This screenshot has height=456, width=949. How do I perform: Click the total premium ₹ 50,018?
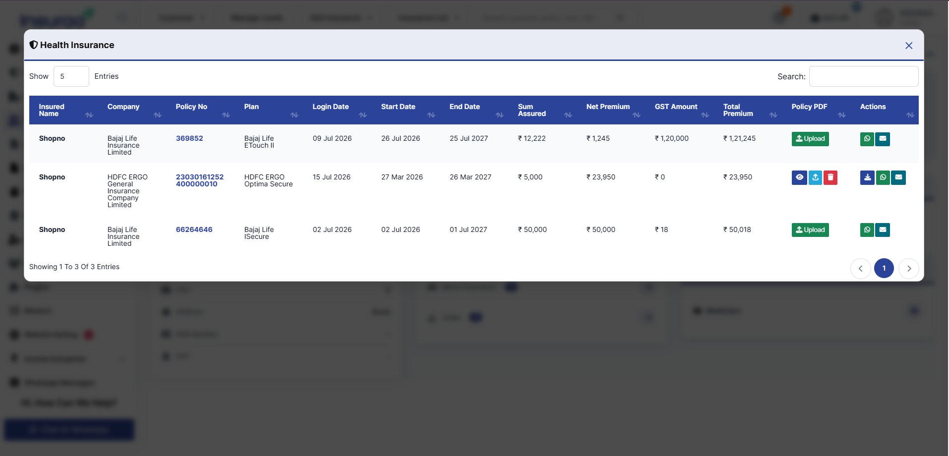coord(737,229)
